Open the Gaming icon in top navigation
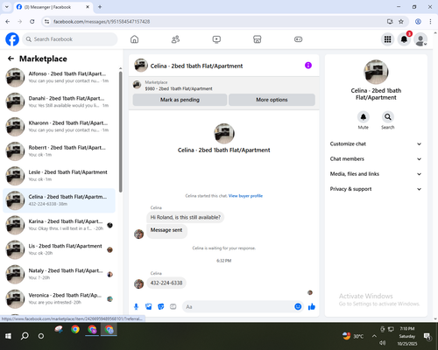This screenshot has width=438, height=350. click(298, 39)
